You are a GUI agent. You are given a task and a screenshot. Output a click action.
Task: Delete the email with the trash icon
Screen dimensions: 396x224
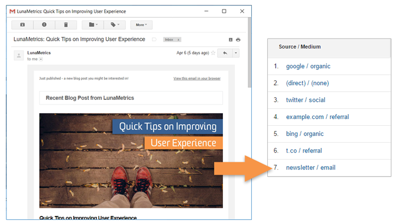click(66, 25)
